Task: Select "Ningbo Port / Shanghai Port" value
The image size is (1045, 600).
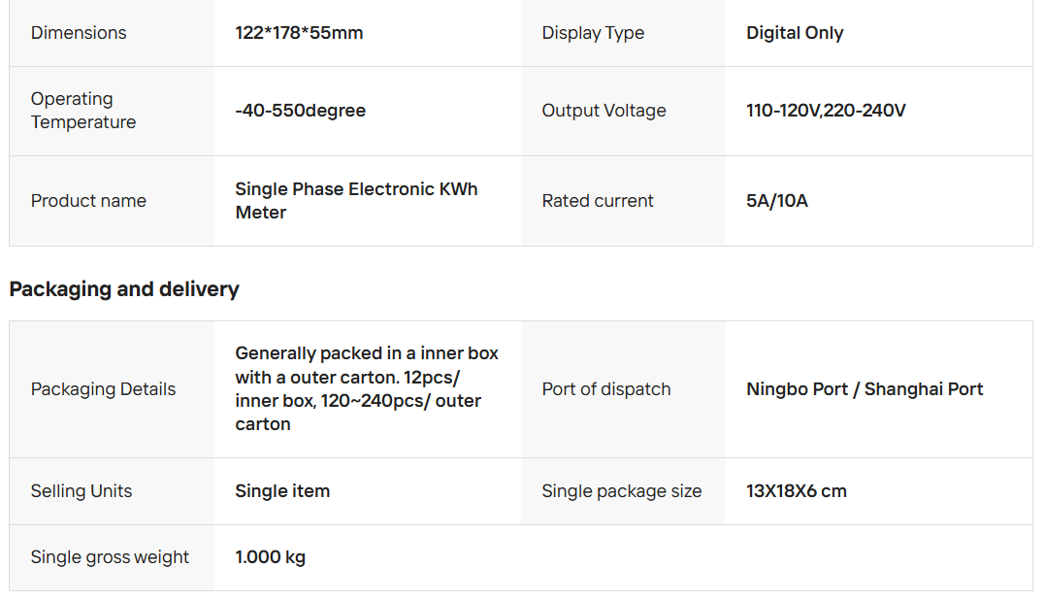Action: coord(865,389)
